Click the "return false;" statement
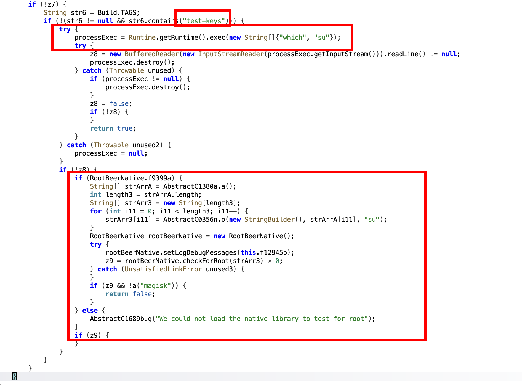The image size is (522, 390). (130, 294)
